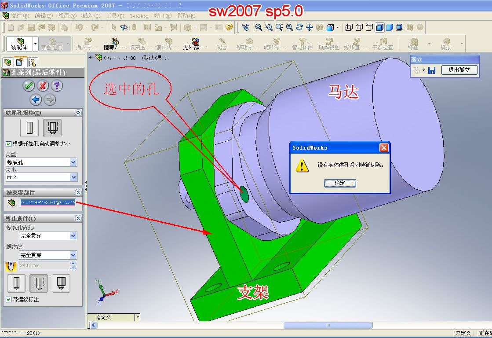This screenshot has width=492, height=338.
Task: Open the 工具 menu
Action: [x=115, y=15]
